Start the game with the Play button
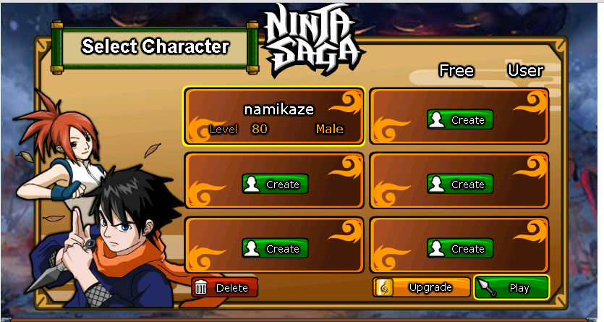 tap(512, 287)
